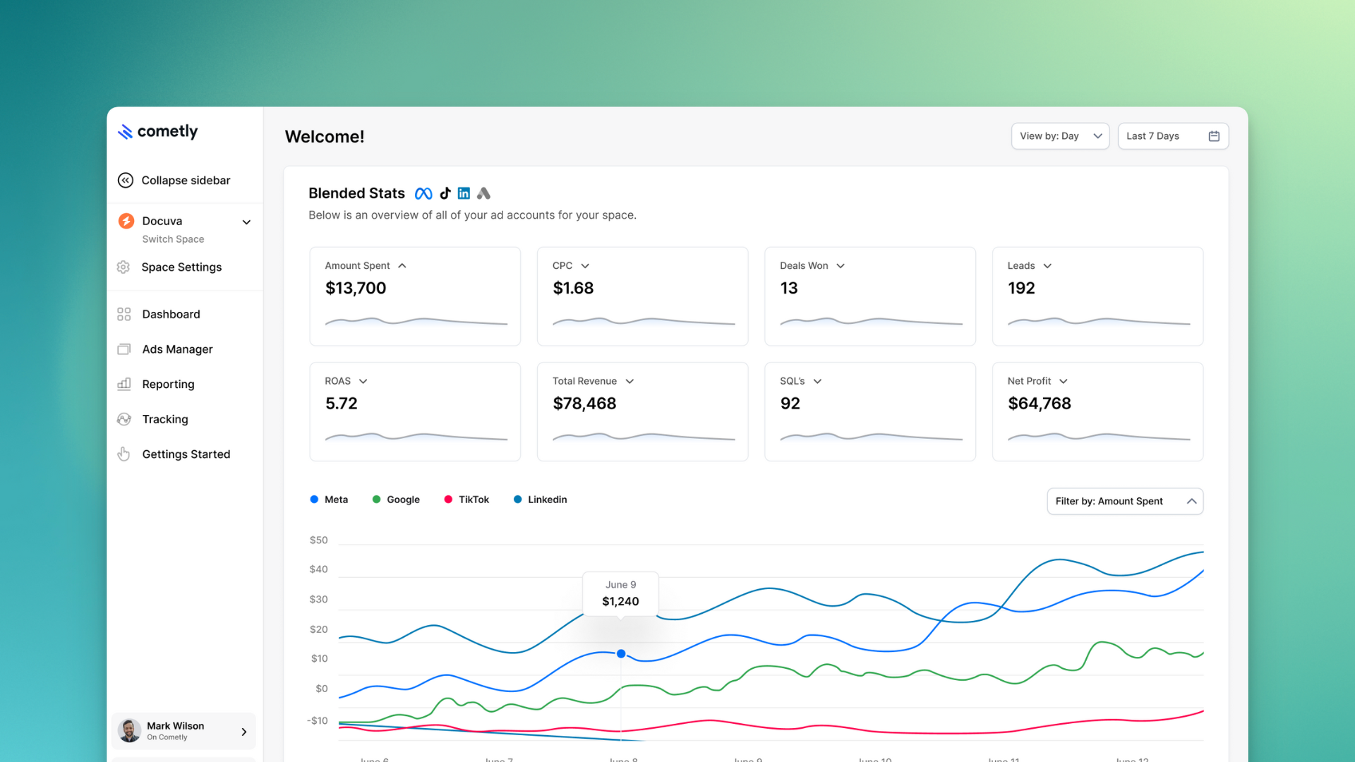Open Reporting using its chart icon
This screenshot has width=1355, height=762.
coord(124,384)
